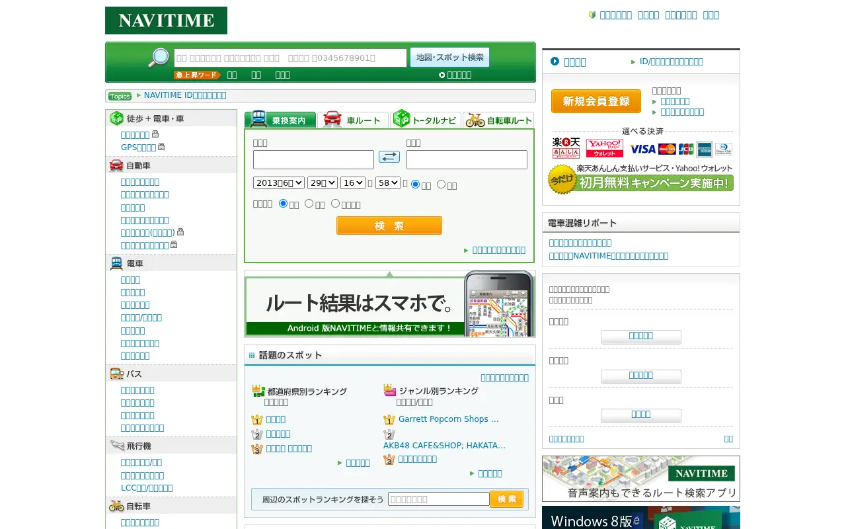Click the 地図・スポット検索 button
This screenshot has height=529, width=846.
point(449,58)
